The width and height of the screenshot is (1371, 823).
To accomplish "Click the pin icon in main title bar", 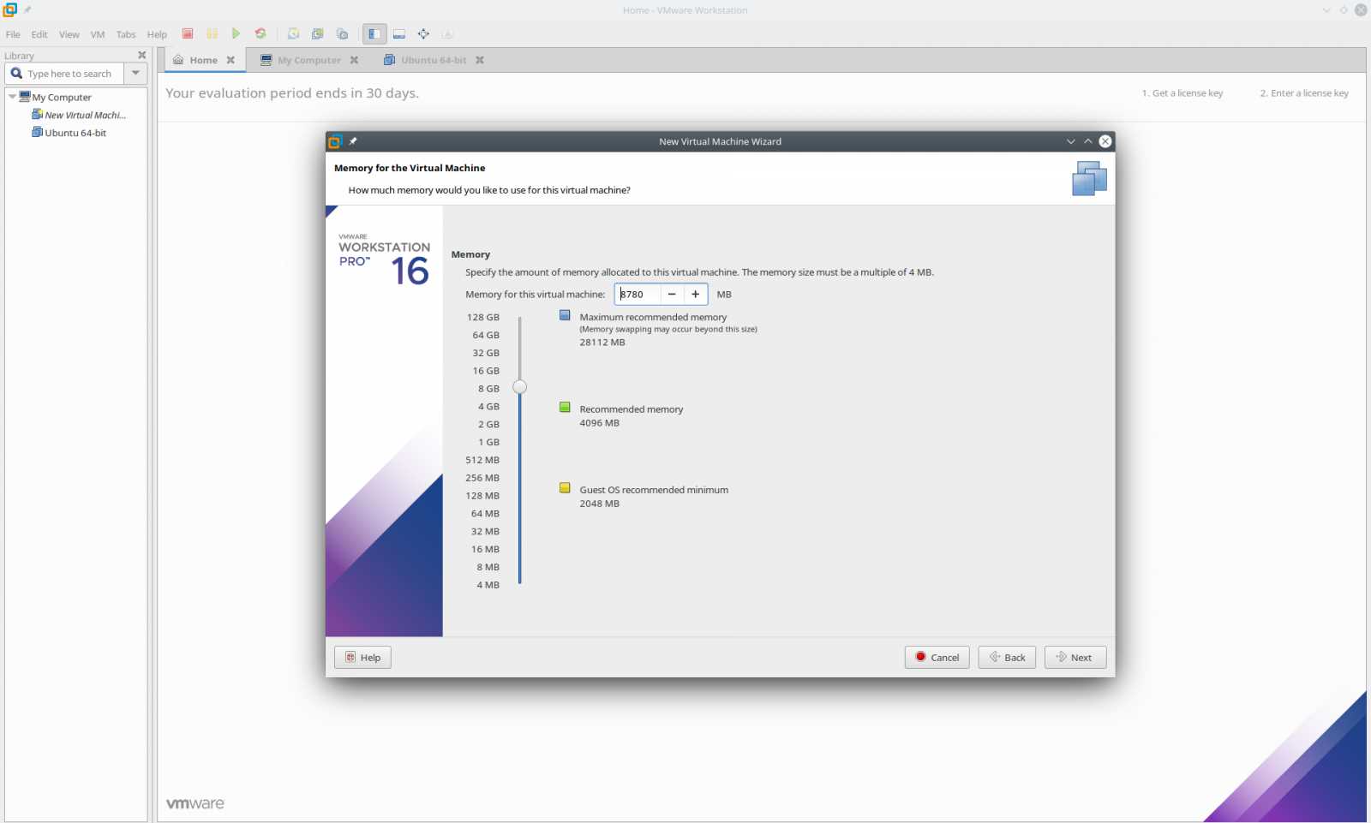I will [x=27, y=10].
